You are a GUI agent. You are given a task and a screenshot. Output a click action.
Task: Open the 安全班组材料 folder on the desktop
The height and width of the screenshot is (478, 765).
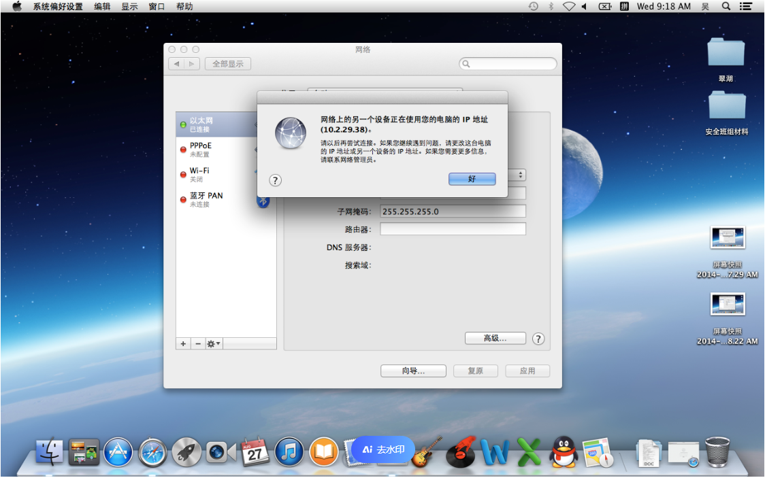pos(726,107)
